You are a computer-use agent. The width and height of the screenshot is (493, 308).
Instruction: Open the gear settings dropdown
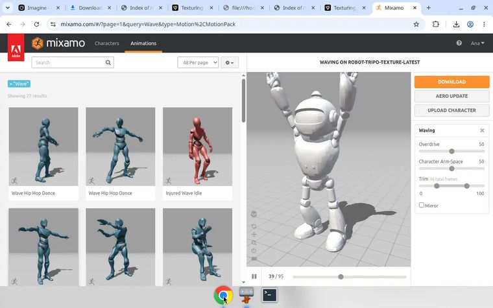pos(230,62)
